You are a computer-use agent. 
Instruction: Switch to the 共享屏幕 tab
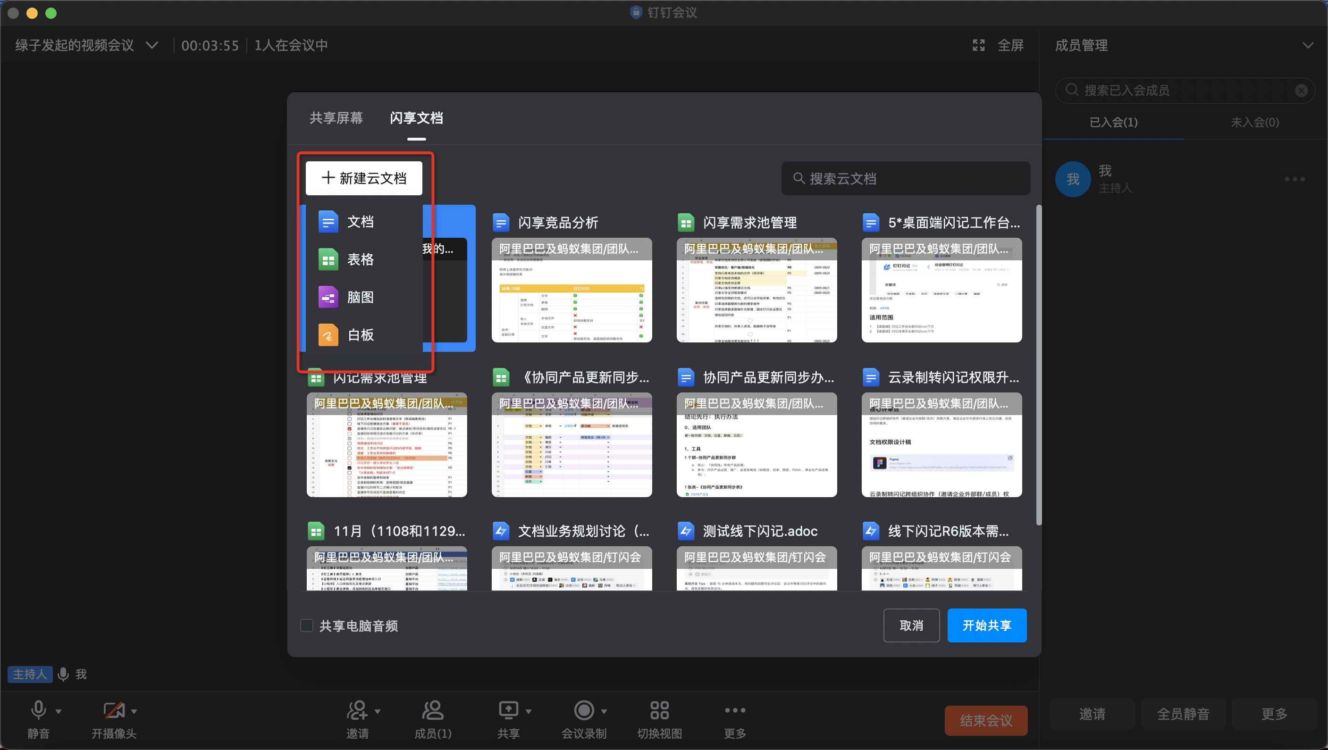(336, 118)
